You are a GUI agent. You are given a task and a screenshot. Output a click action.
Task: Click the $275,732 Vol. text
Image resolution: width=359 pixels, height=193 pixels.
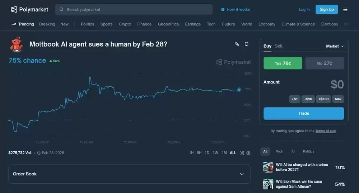(x=20, y=153)
